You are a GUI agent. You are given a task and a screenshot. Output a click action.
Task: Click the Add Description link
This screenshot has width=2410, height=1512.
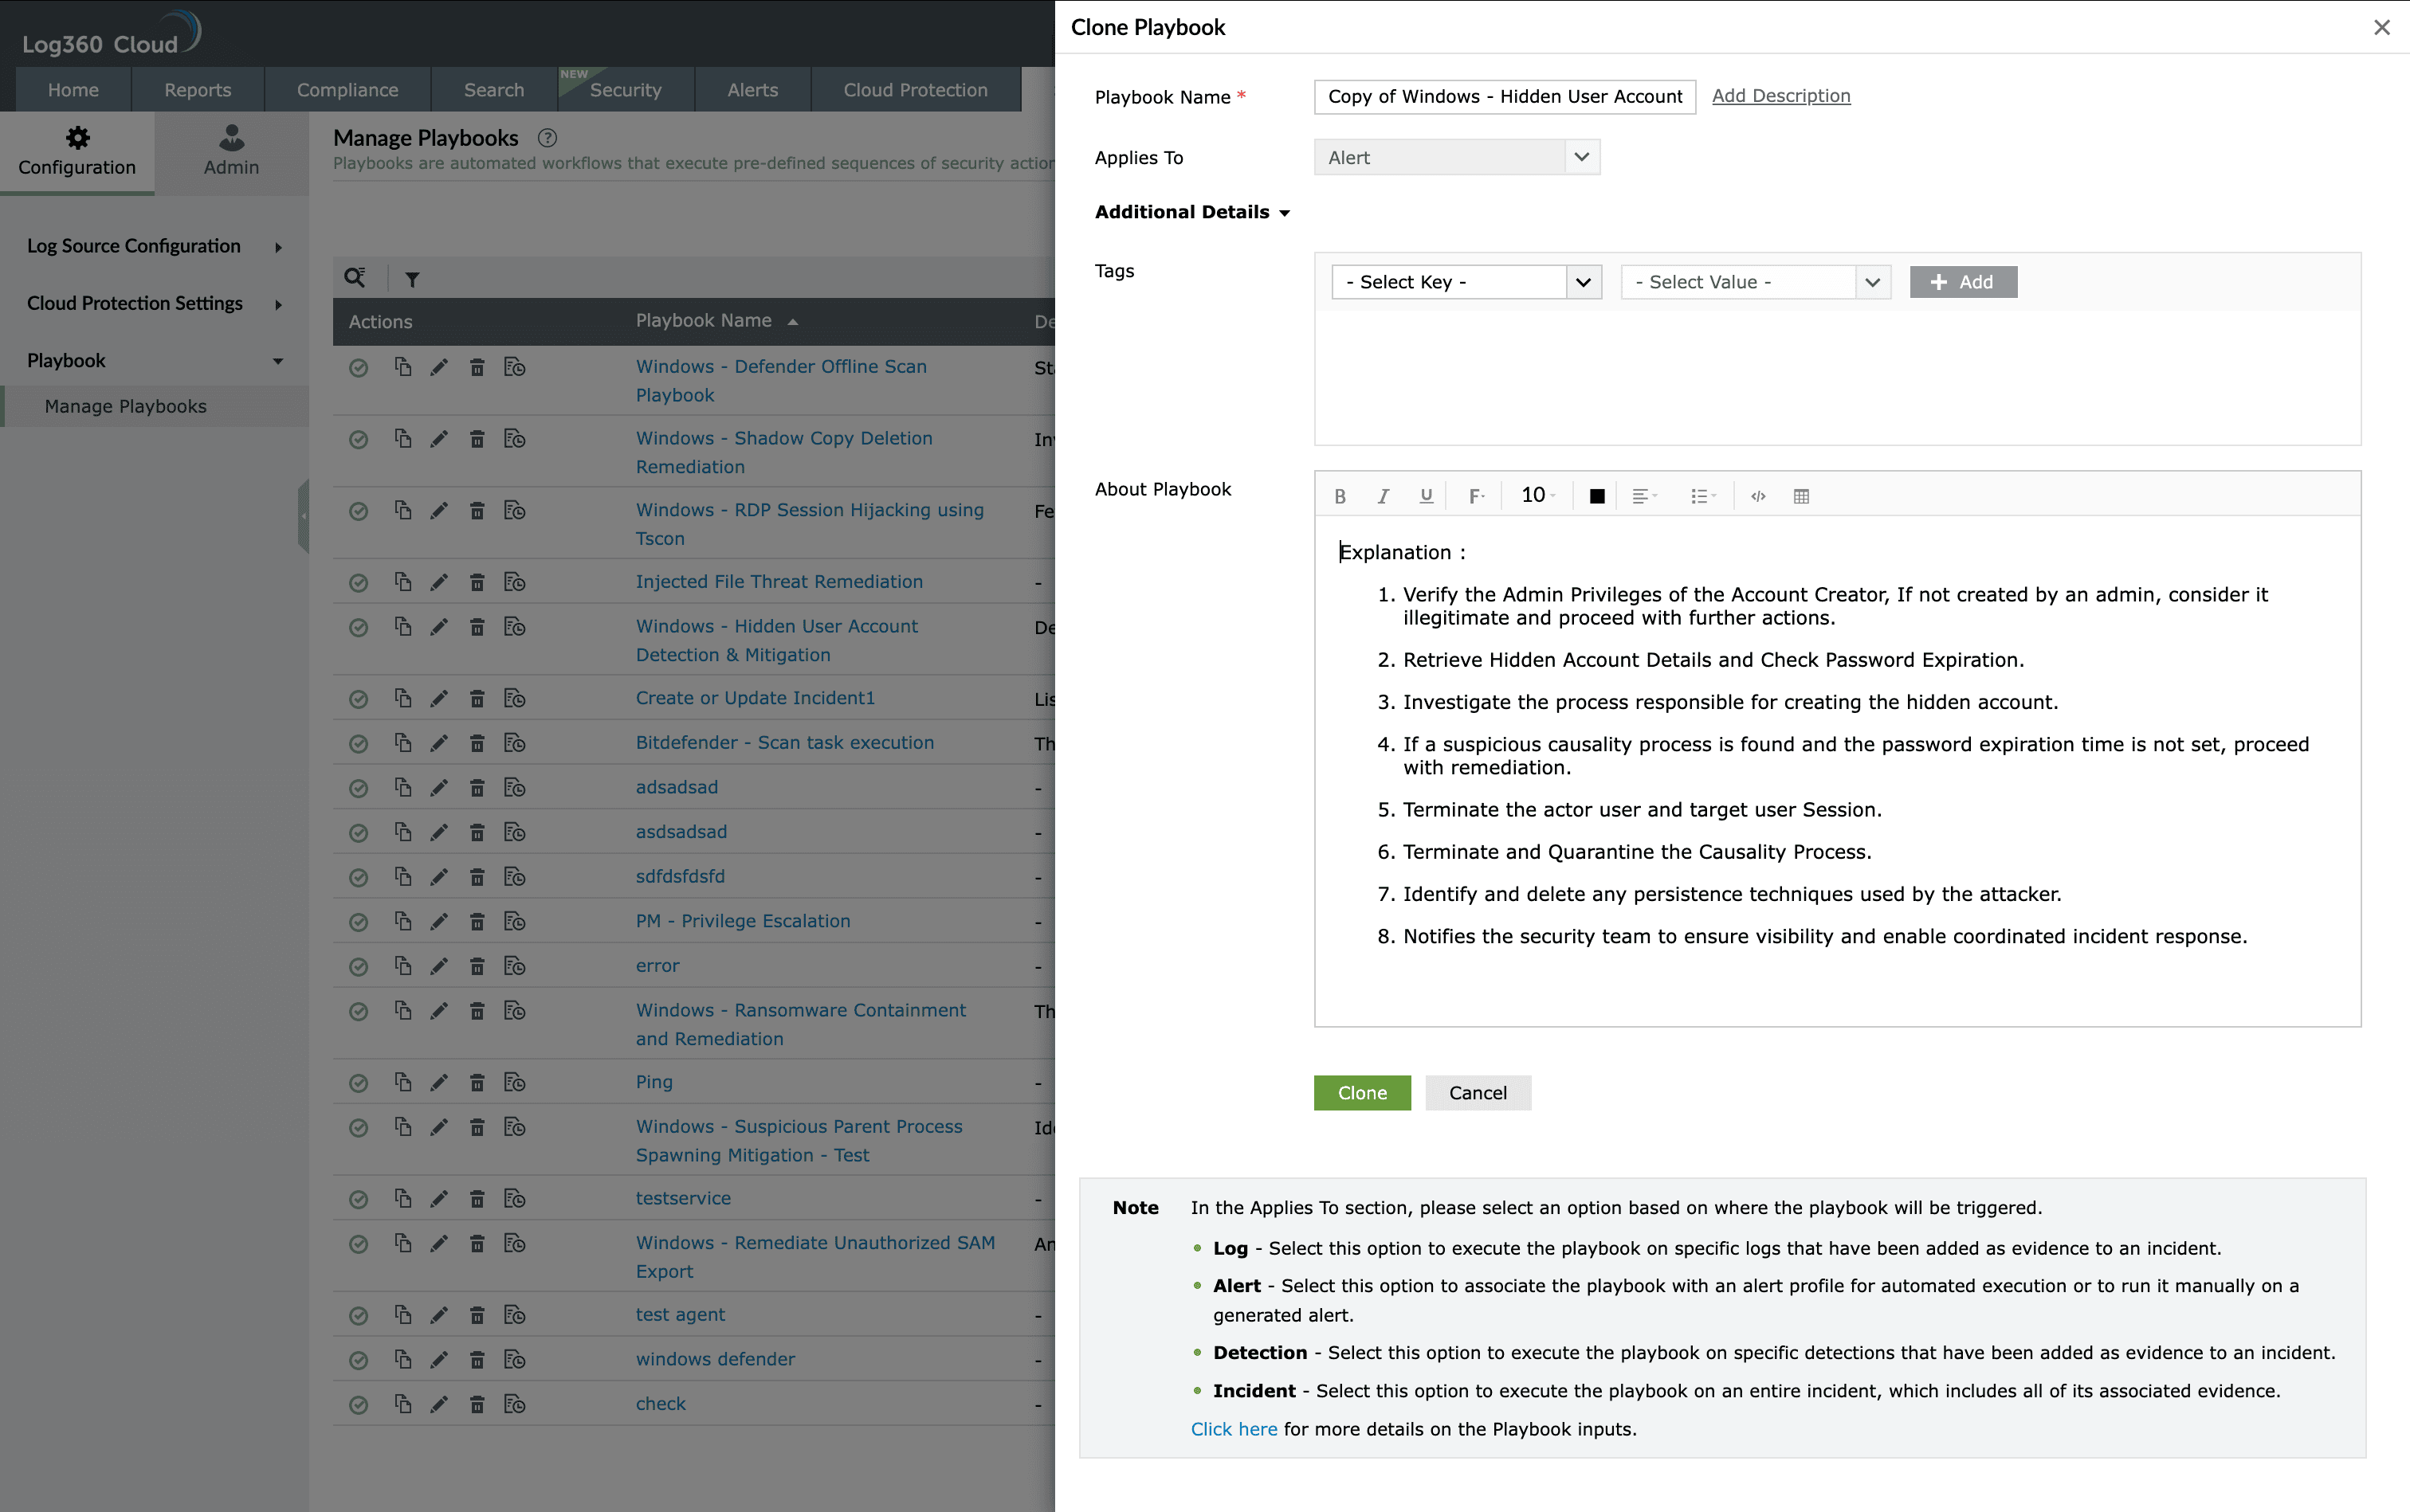pos(1780,96)
